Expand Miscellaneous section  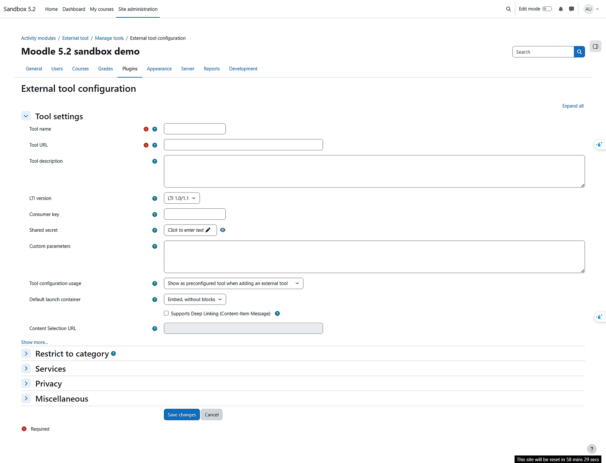click(x=26, y=398)
